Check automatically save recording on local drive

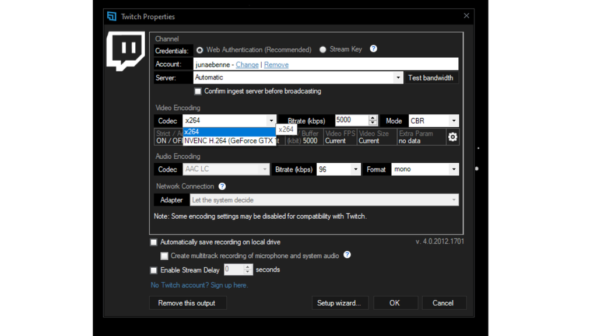pos(153,242)
